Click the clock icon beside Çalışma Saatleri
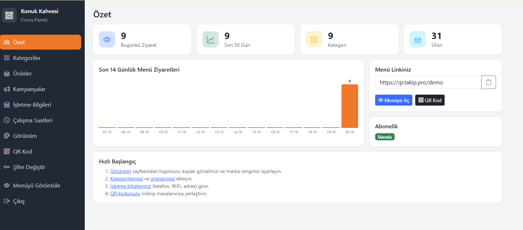Image resolution: width=523 pixels, height=230 pixels. [7, 120]
